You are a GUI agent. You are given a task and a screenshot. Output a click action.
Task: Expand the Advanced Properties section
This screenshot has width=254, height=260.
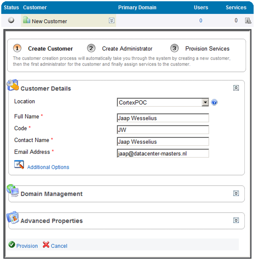(x=236, y=220)
